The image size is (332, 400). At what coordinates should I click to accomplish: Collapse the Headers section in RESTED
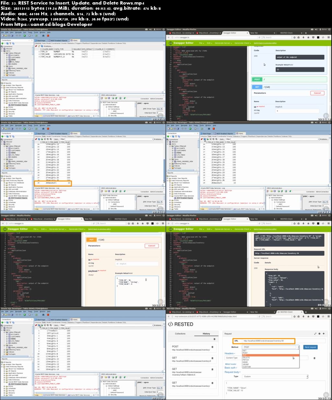[230, 353]
